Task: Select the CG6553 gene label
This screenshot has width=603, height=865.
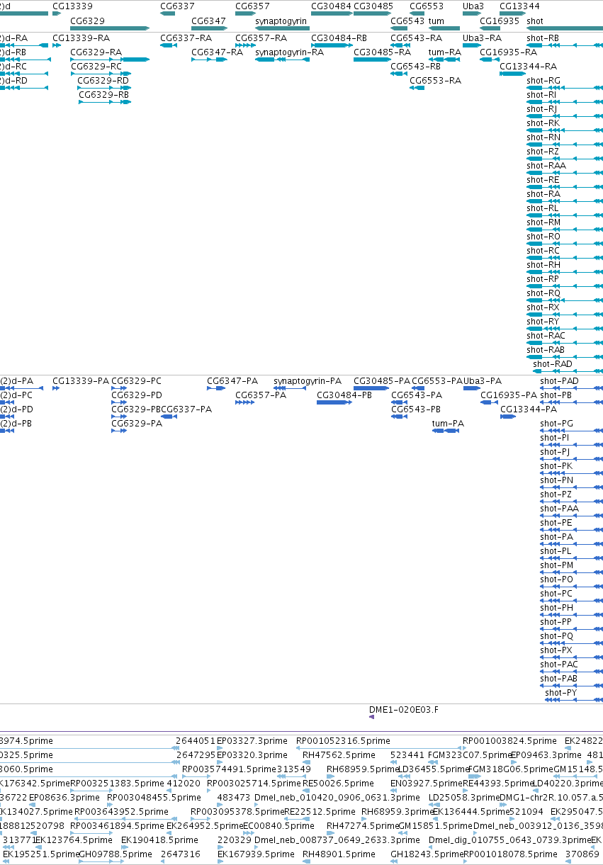Action: (x=427, y=6)
